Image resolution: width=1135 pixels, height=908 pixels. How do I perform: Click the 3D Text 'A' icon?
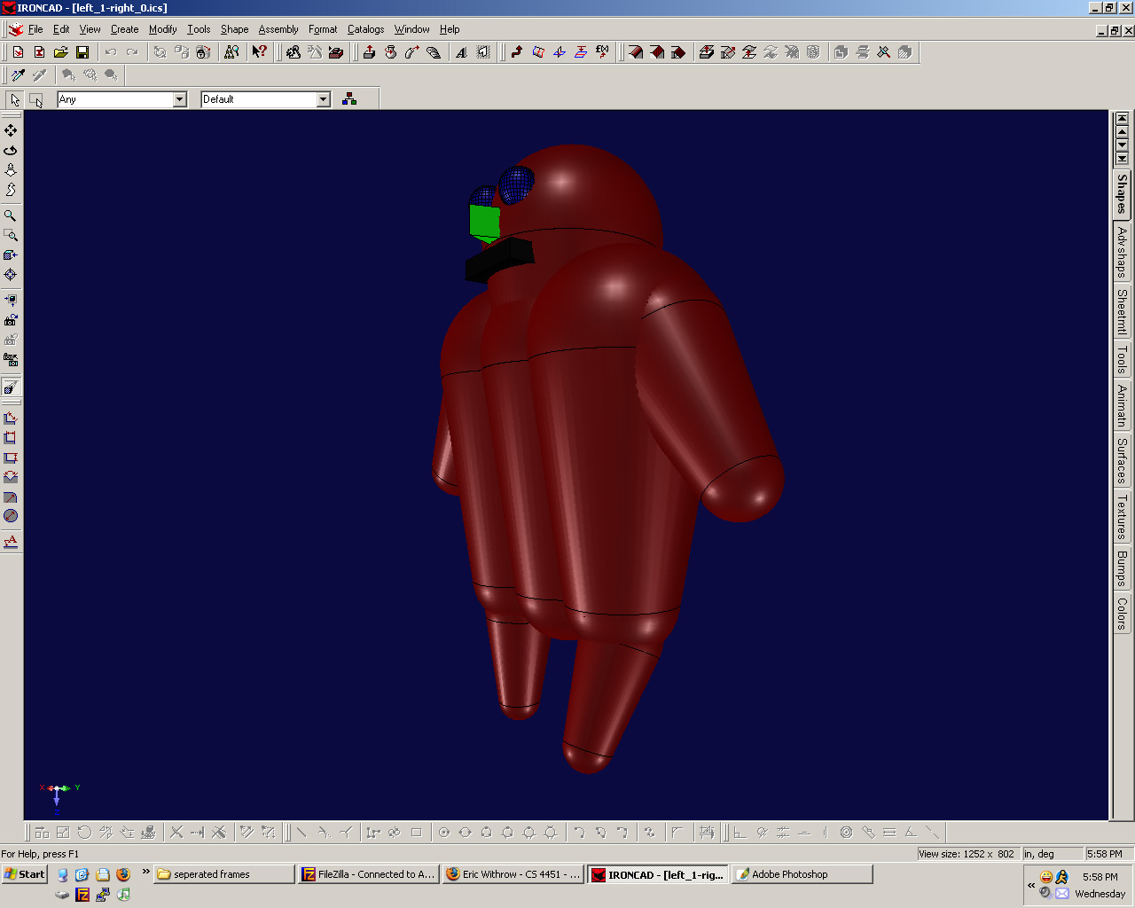[461, 52]
